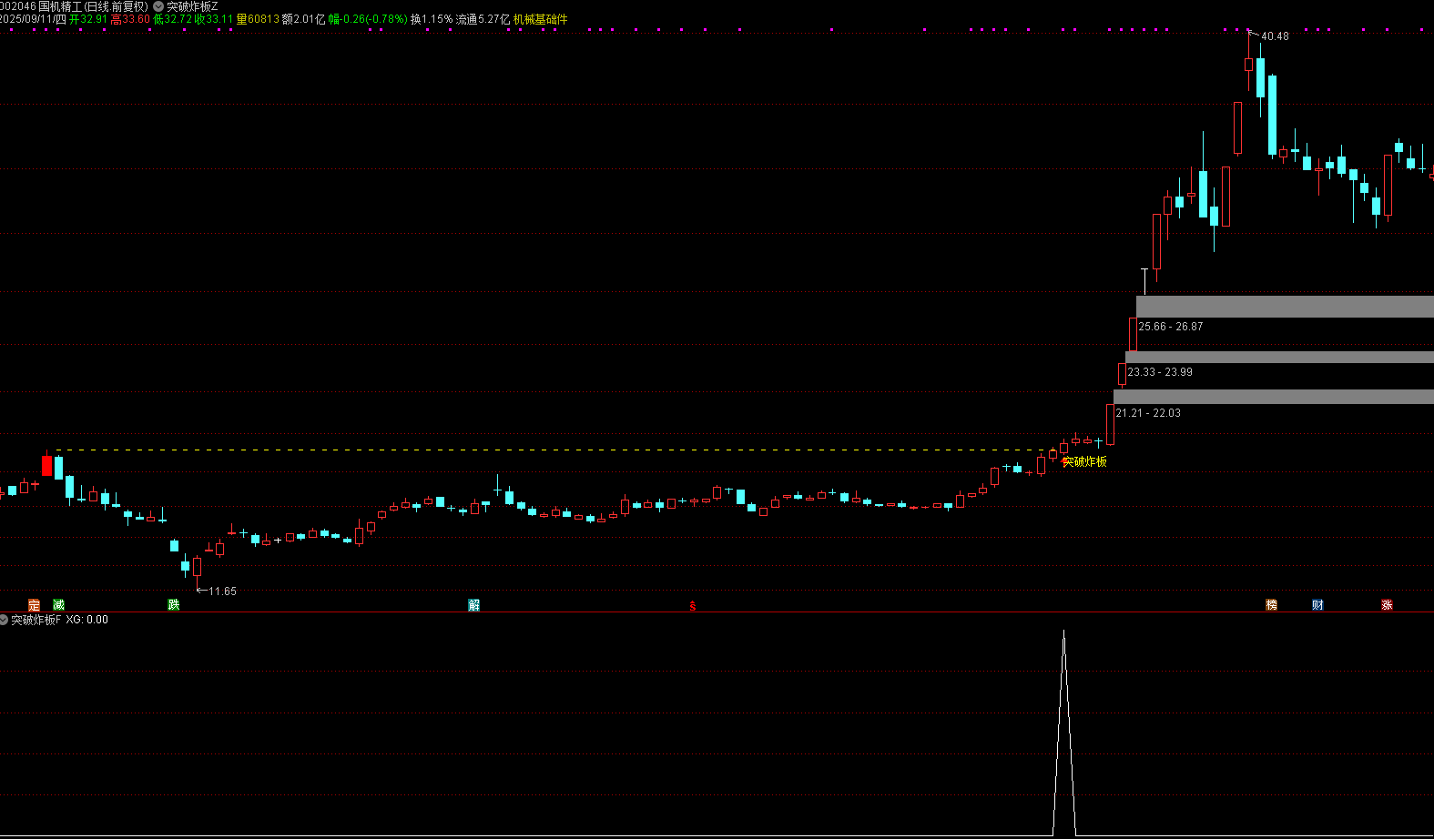Click the green 减 event marker
1434x839 pixels.
[x=58, y=605]
